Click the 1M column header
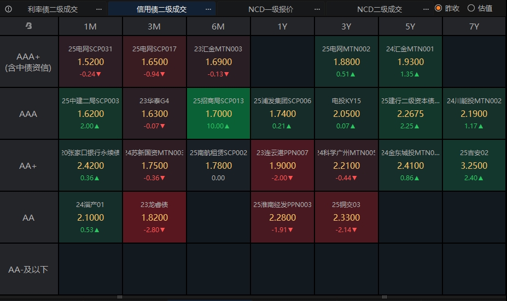 point(90,26)
